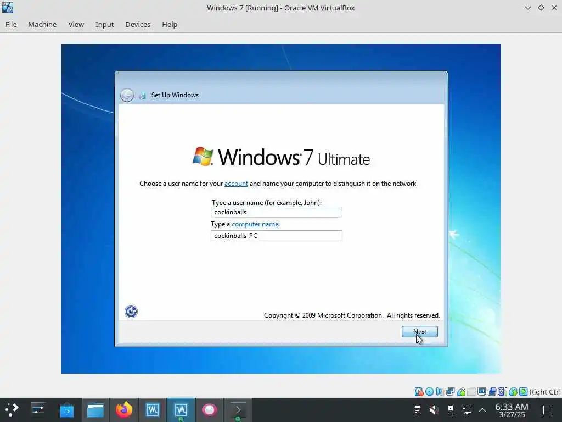The image size is (562, 422).
Task: Open the file manager from the taskbar
Action: click(x=95, y=410)
